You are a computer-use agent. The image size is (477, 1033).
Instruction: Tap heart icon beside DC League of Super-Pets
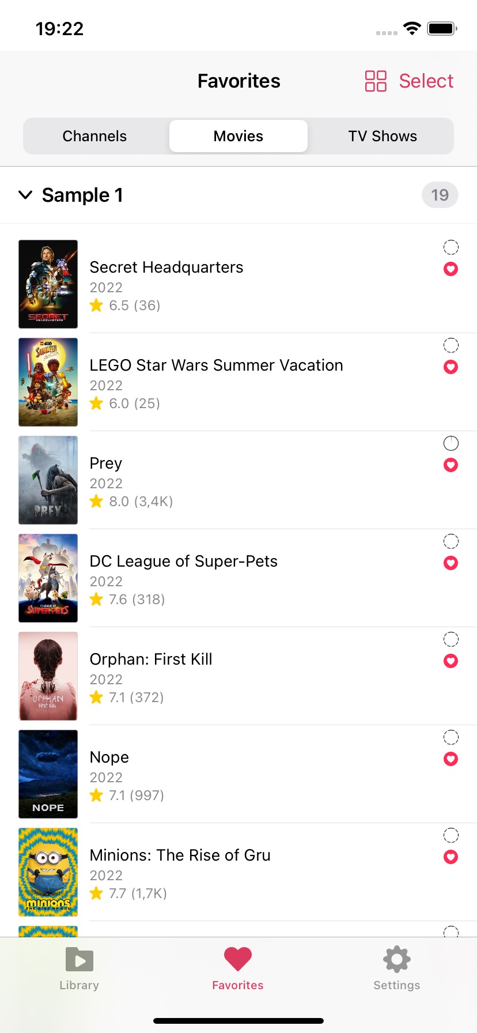450,563
